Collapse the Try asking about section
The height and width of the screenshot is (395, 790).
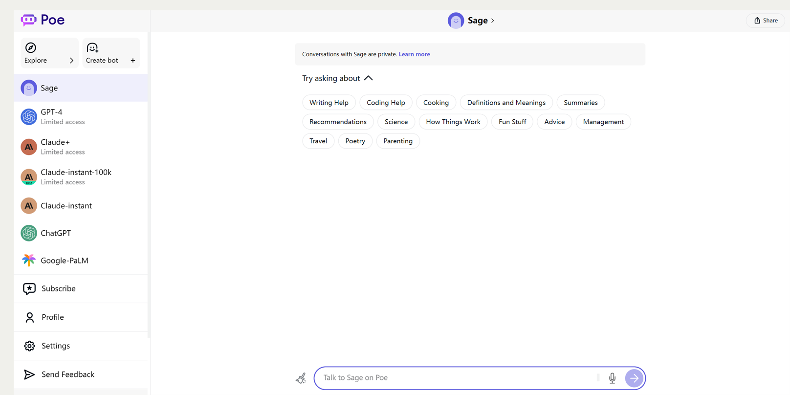tap(369, 78)
